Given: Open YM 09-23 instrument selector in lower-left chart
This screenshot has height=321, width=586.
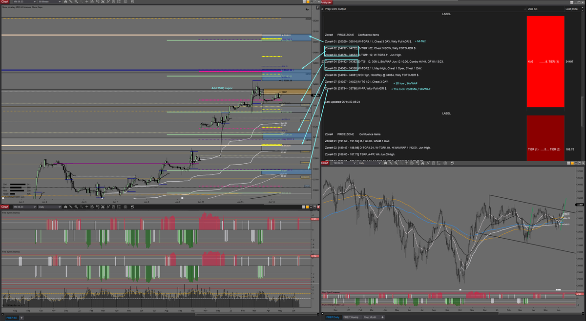Looking at the screenshot, I should 24,207.
